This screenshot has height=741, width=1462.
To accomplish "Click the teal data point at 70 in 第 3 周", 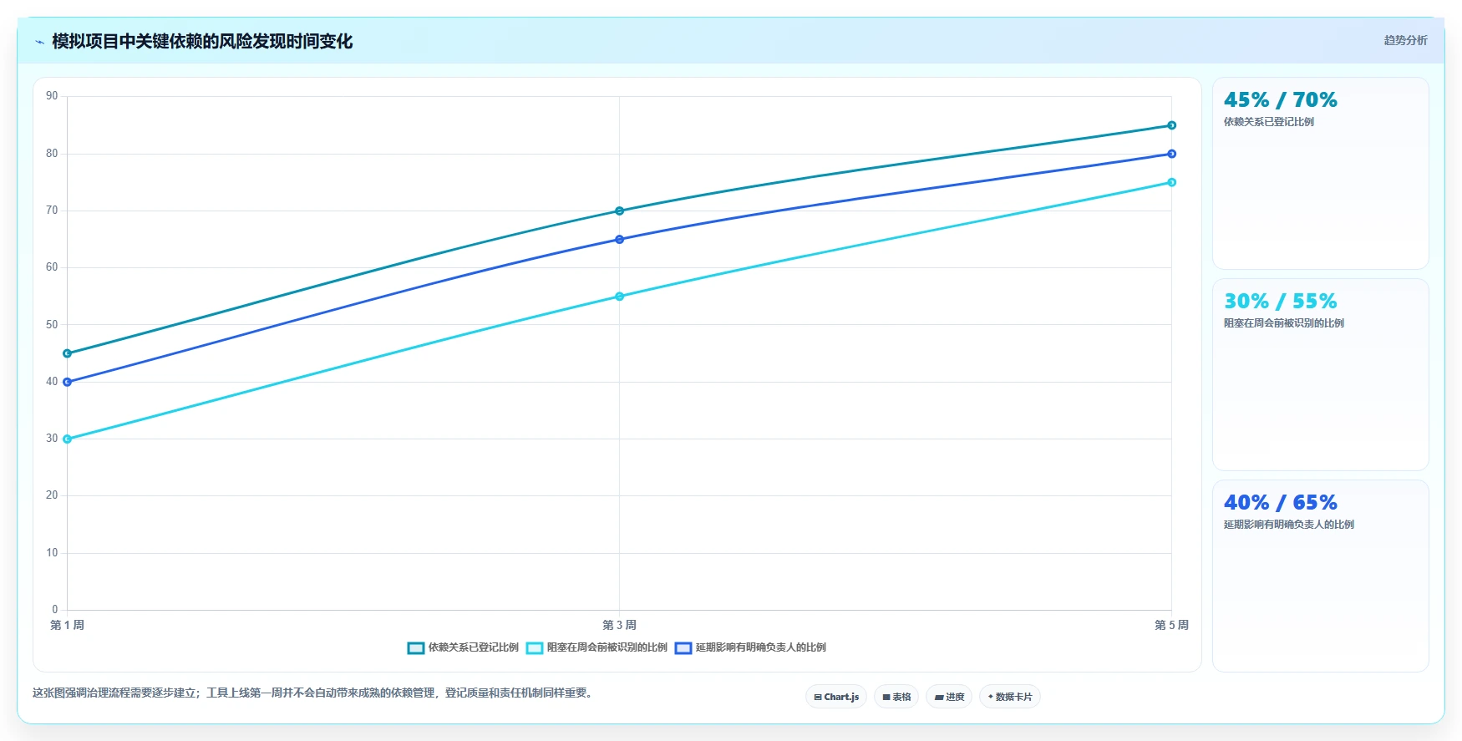I will 619,211.
